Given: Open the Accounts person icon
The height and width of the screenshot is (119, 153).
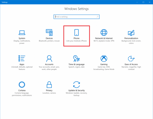Looking at the screenshot, I should click(x=49, y=59).
